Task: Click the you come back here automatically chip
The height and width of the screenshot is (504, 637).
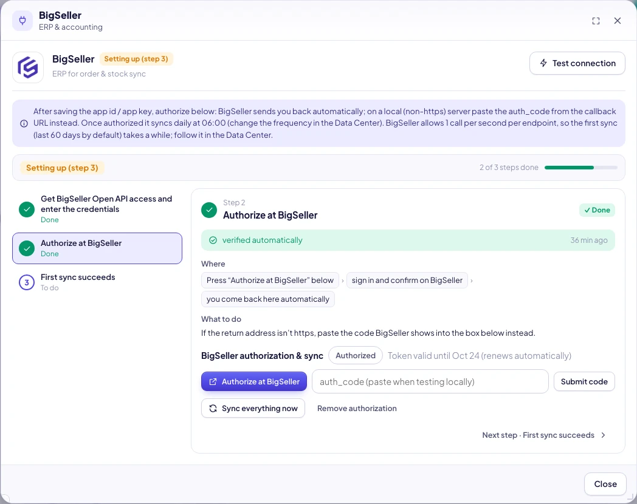Action: point(267,299)
